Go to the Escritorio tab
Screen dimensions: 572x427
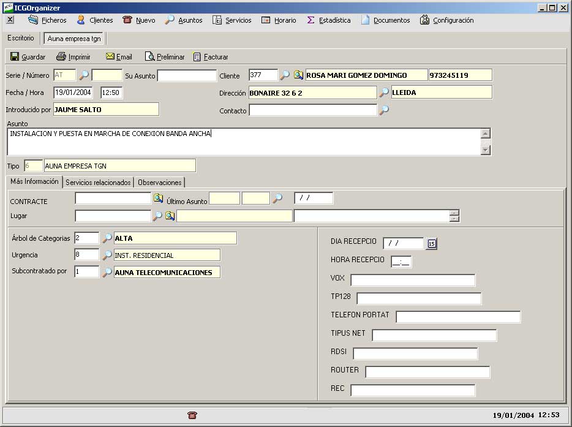(21, 38)
